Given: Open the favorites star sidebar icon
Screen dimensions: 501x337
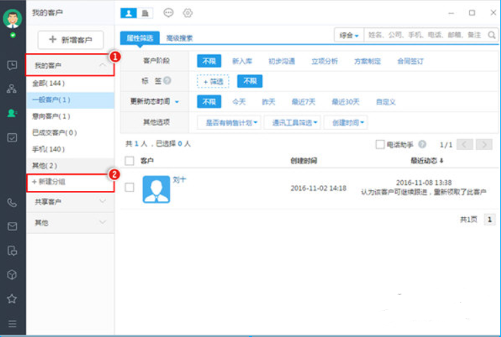Looking at the screenshot, I should 12,299.
